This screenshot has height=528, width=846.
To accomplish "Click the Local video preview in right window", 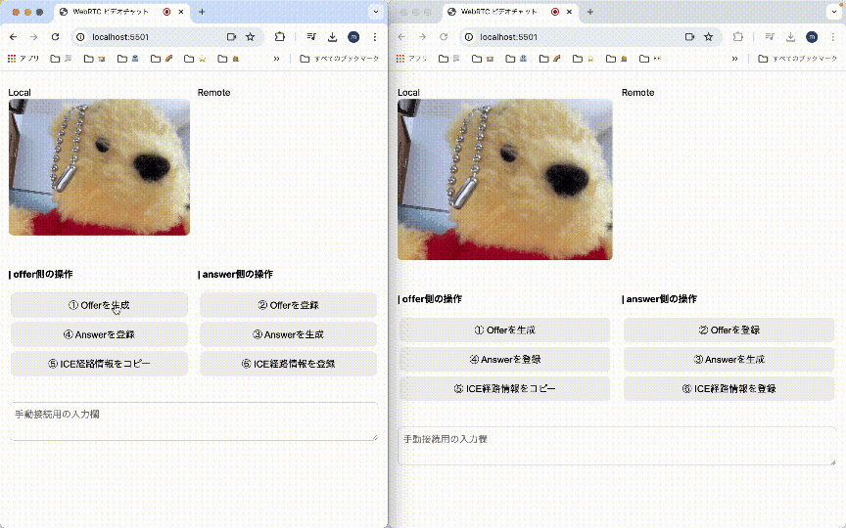I will click(x=505, y=179).
